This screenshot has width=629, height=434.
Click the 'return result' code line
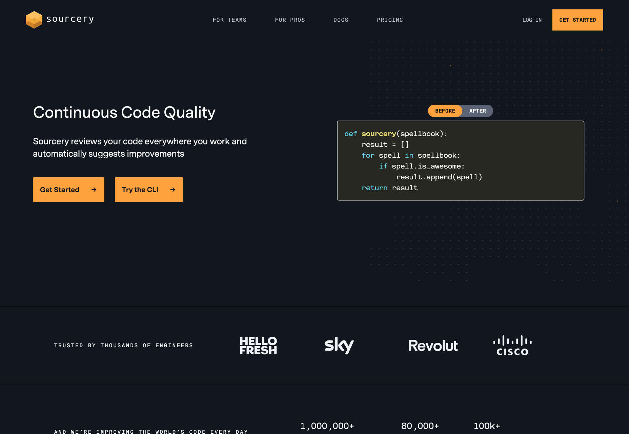390,188
